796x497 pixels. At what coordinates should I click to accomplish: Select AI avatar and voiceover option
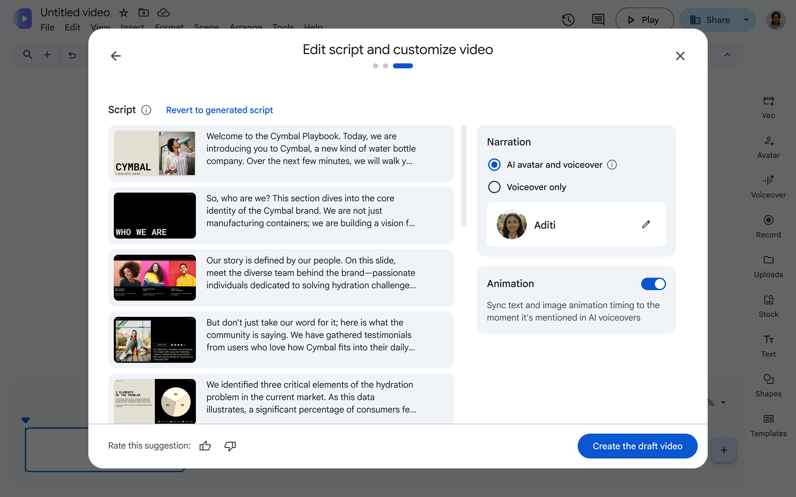[x=494, y=165]
